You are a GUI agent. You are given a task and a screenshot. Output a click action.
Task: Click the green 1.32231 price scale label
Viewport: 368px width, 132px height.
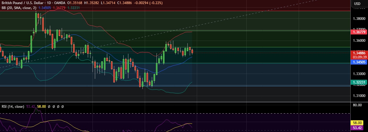(x=359, y=82)
